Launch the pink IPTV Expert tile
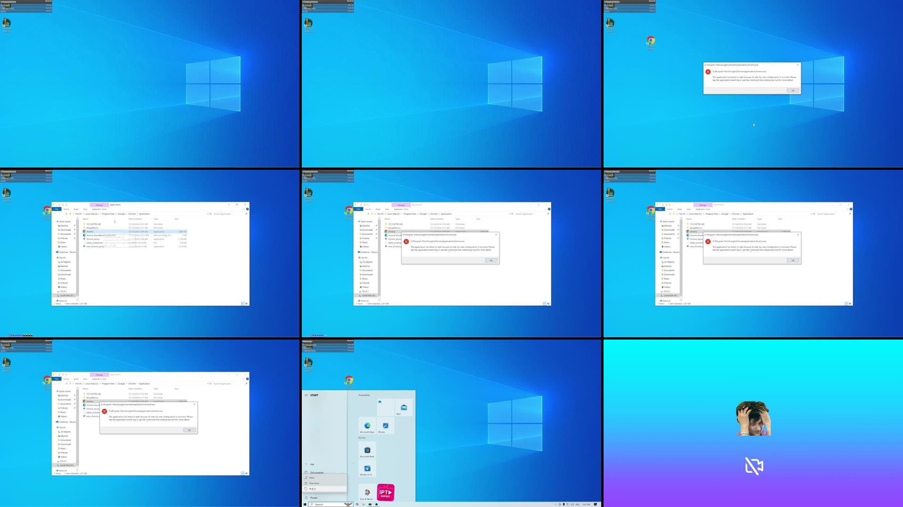Screen dimensions: 903x507 click(386, 492)
